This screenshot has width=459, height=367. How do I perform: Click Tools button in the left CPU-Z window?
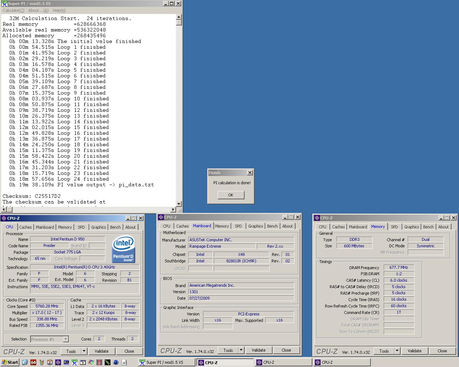[x=71, y=351]
